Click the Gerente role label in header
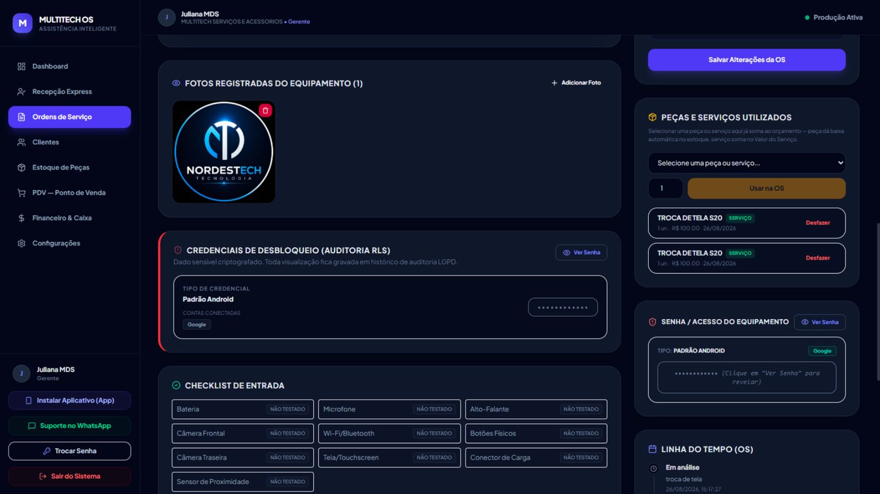The width and height of the screenshot is (880, 494). point(299,22)
